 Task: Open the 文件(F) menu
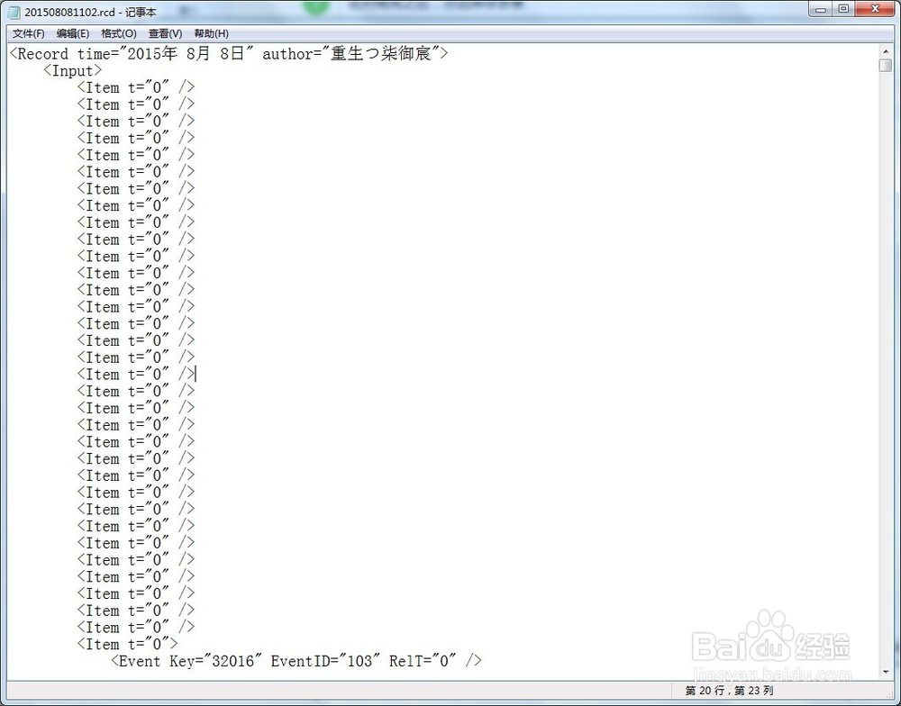click(x=28, y=33)
